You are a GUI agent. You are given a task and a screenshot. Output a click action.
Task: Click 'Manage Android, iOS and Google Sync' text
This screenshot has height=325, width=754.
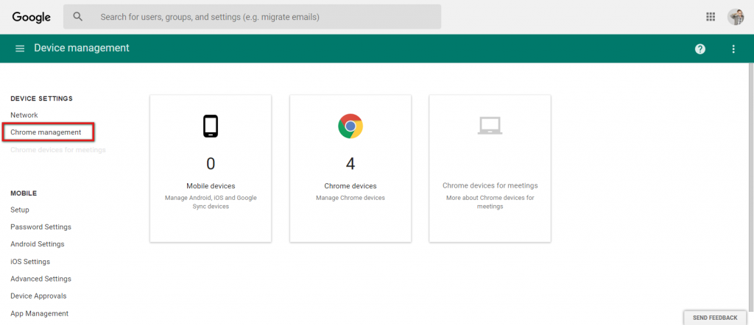(x=211, y=202)
